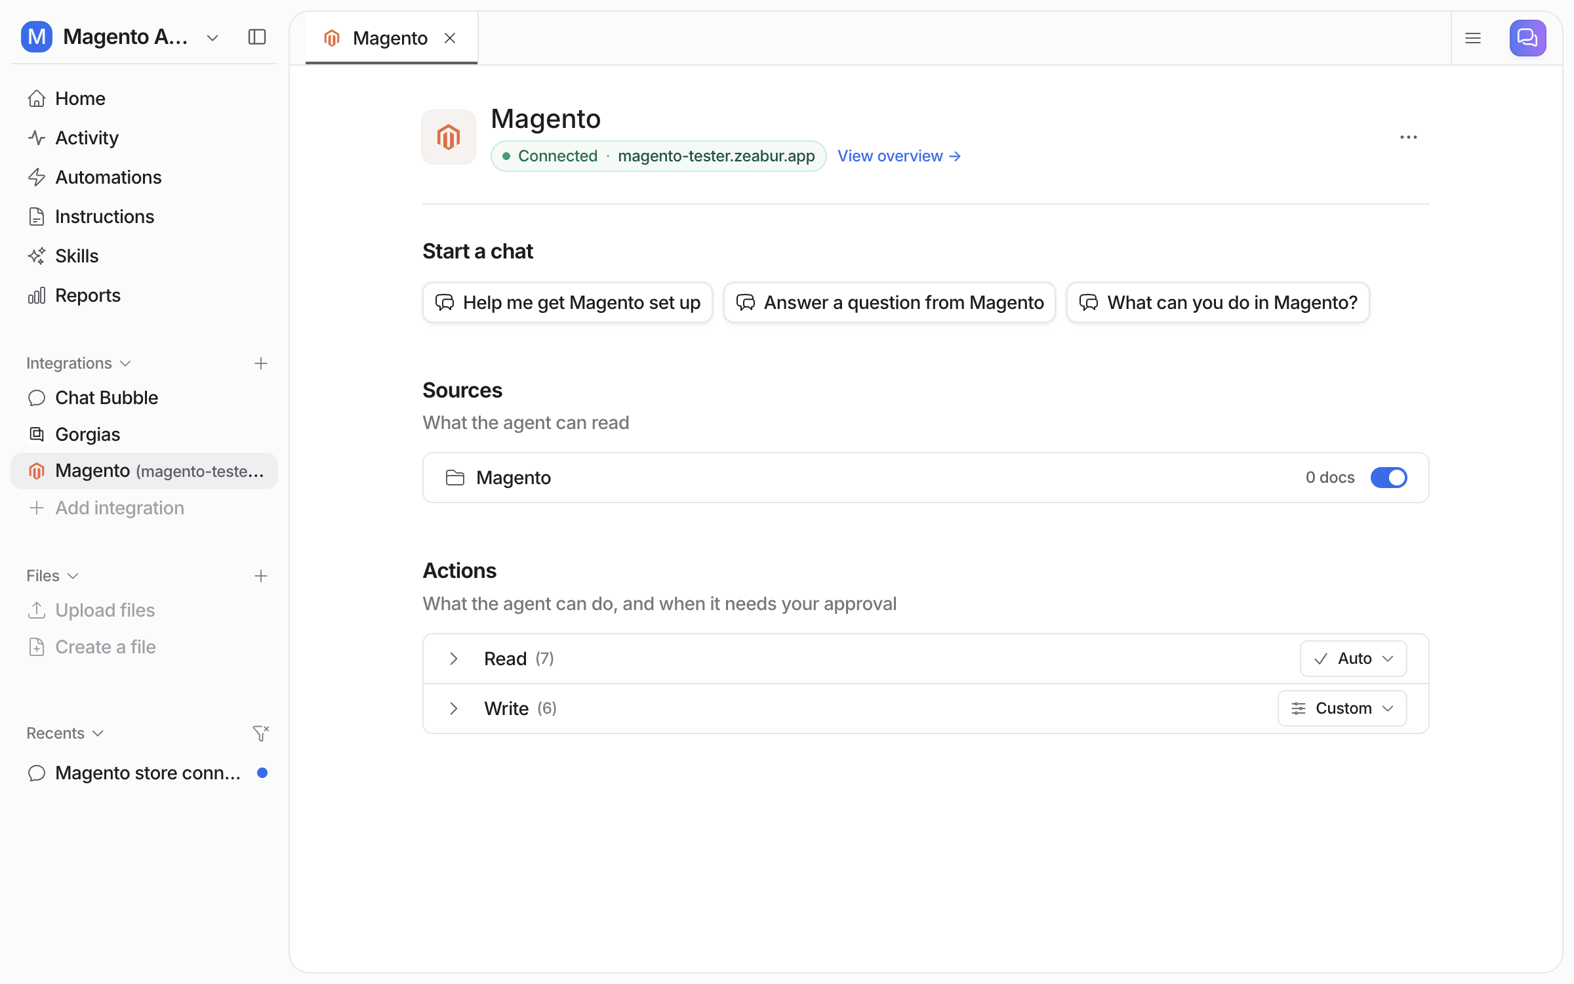Click the blue M workspace avatar
Image resolution: width=1574 pixels, height=984 pixels.
coord(37,37)
